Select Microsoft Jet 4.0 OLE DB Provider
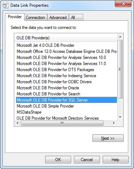The height and width of the screenshot is (169, 134). pyautogui.click(x=45, y=45)
